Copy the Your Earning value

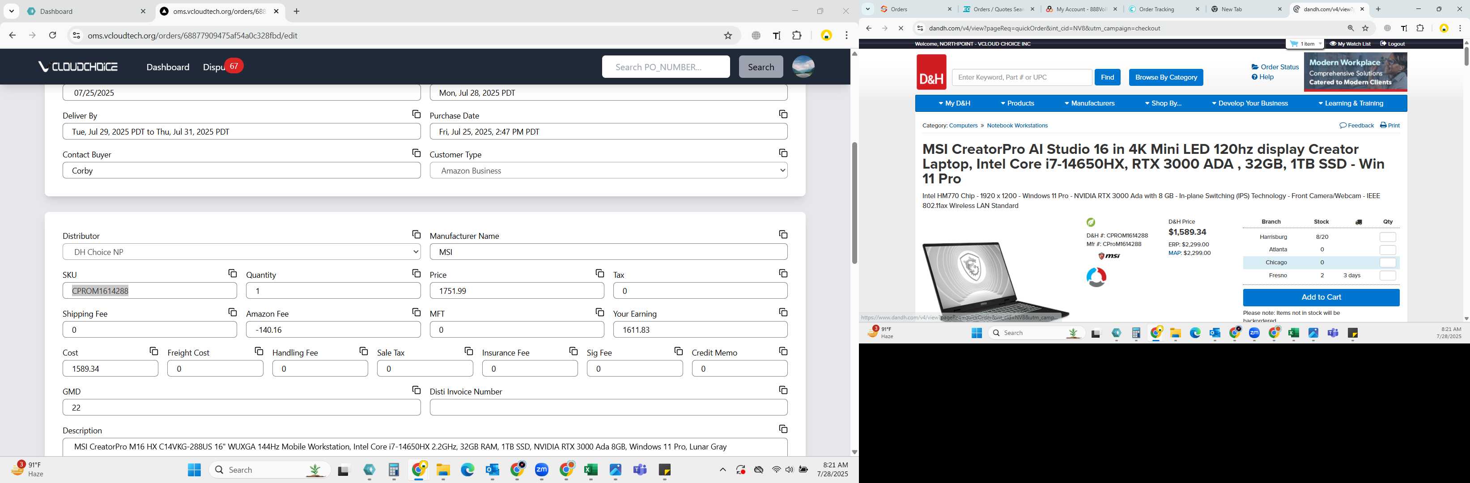click(x=783, y=313)
